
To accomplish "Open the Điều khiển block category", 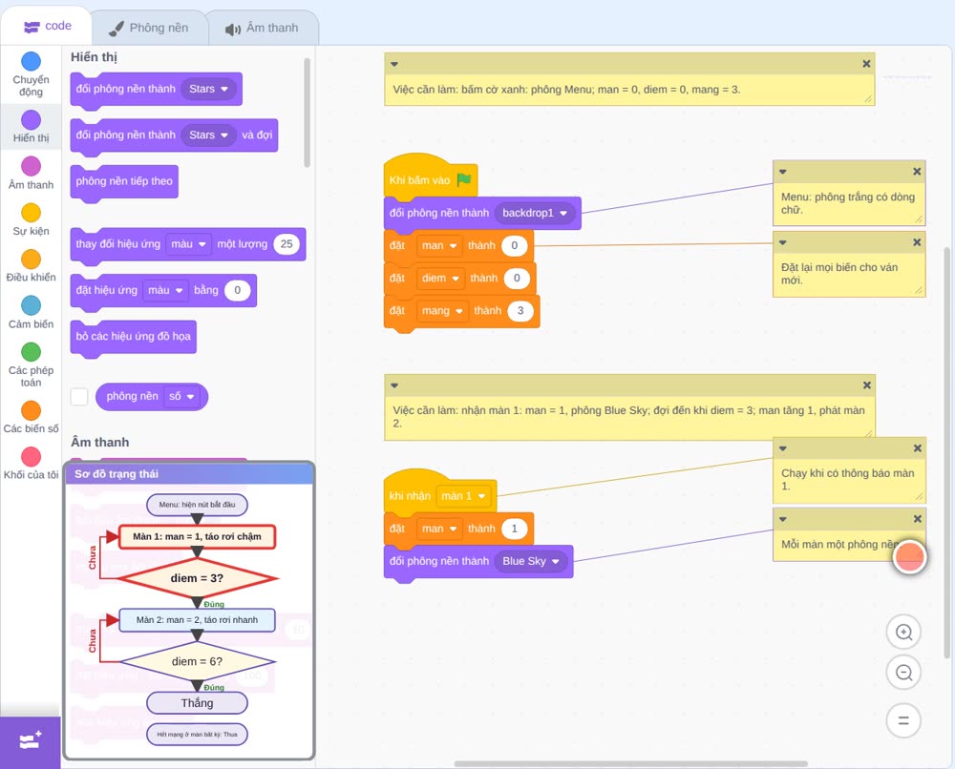I will click(31, 266).
